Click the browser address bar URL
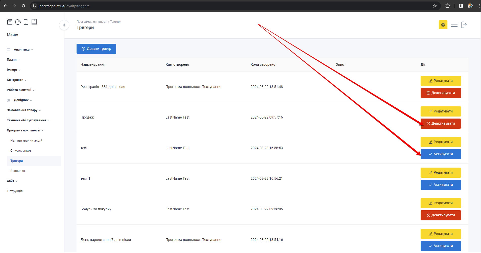 64,6
